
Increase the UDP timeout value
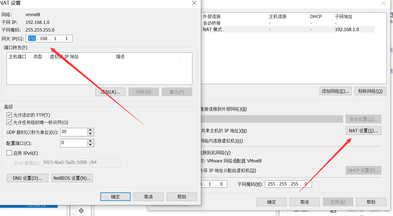tap(90, 130)
